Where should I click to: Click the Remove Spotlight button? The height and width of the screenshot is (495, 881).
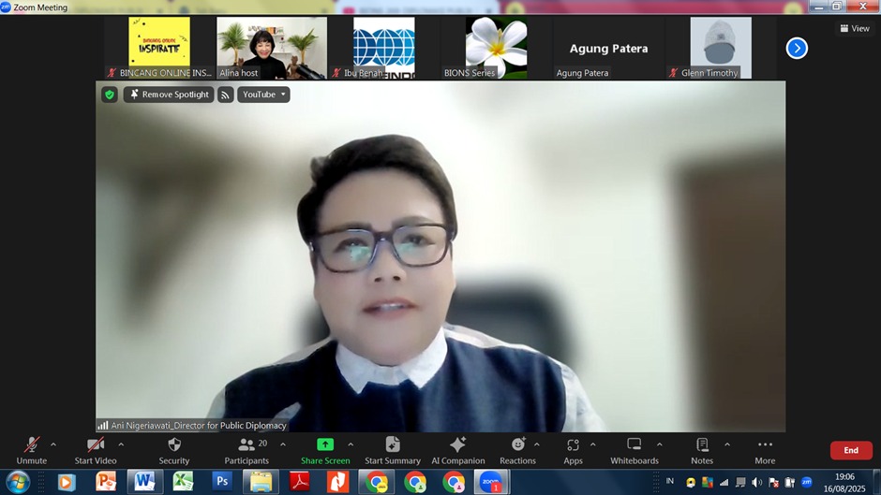tap(169, 95)
